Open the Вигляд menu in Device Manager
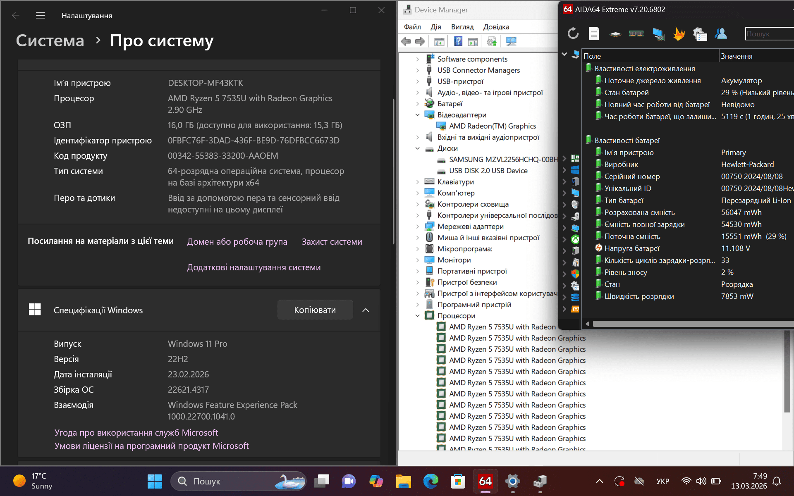This screenshot has height=496, width=794. (x=462, y=27)
